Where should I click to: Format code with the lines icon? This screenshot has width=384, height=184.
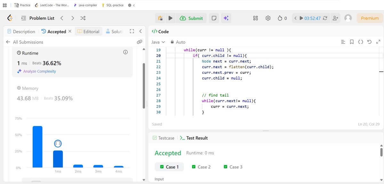pos(343,42)
